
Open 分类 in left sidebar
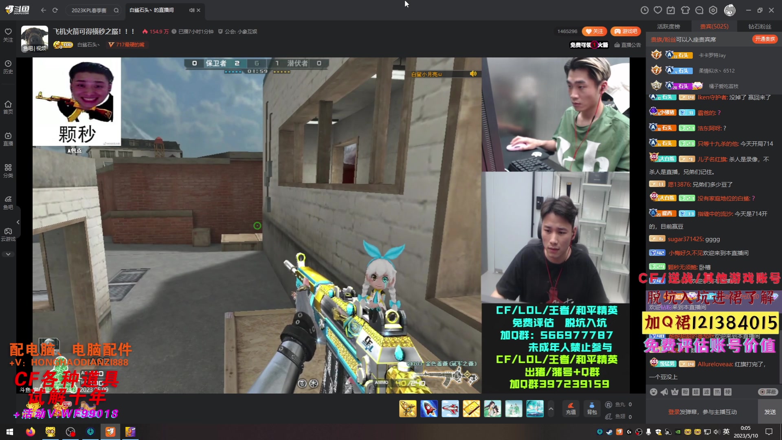pos(8,171)
